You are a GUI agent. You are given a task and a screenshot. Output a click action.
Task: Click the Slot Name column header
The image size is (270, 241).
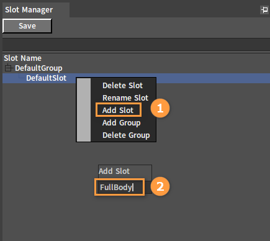22,58
